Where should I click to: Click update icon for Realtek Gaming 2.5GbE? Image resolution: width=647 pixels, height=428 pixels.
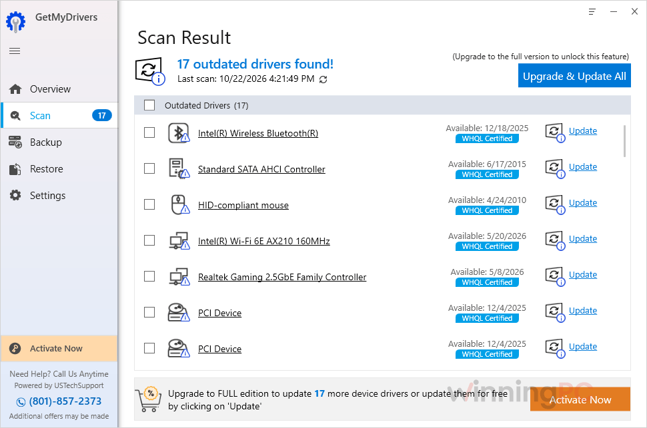555,276
